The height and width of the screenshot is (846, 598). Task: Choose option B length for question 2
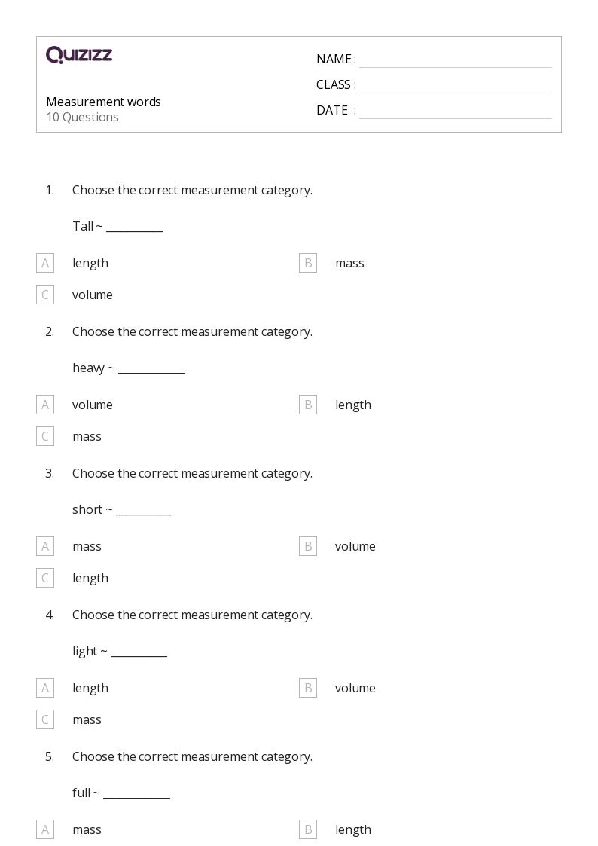click(308, 405)
